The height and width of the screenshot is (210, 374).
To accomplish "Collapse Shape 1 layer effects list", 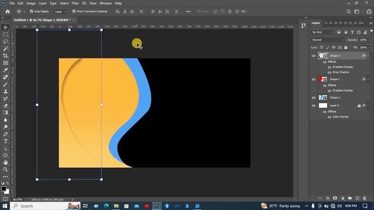I will (x=369, y=79).
